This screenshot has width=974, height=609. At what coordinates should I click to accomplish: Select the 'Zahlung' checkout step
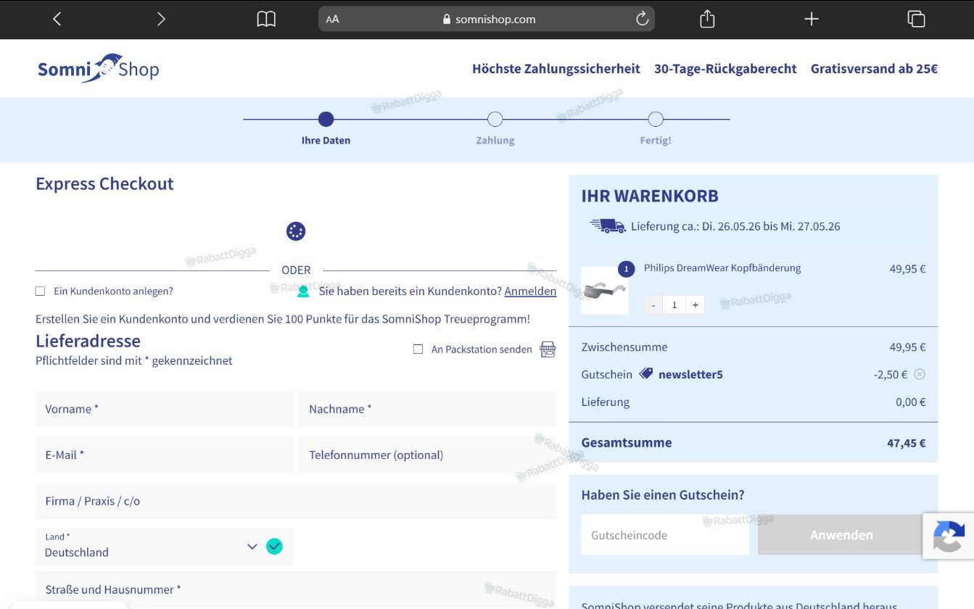click(495, 128)
